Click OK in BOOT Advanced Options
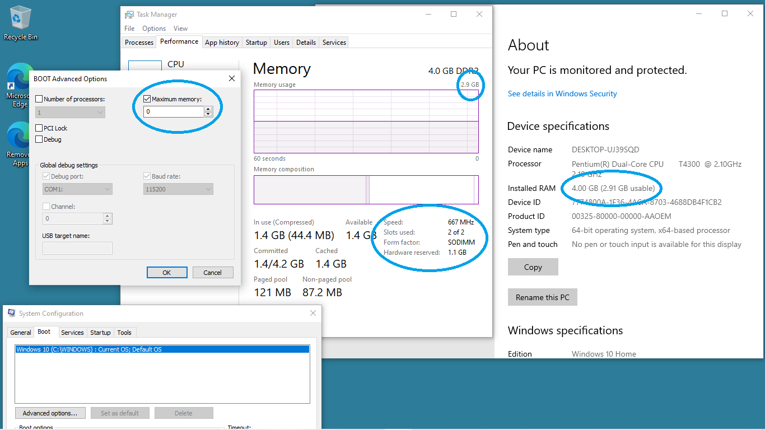 (x=167, y=273)
